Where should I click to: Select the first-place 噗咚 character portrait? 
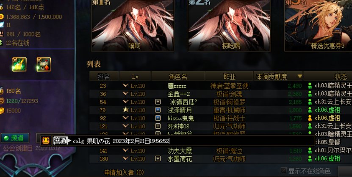pos(133,25)
